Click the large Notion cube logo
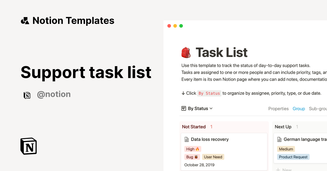Viewport: 327px width, 171px height. tap(29, 146)
